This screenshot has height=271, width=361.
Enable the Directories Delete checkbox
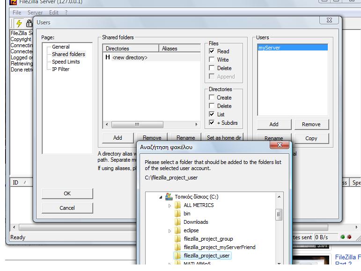click(212, 106)
